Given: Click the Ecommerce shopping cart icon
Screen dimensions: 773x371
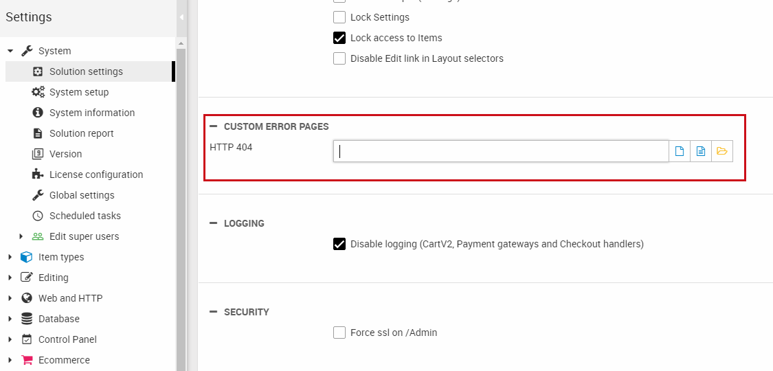Looking at the screenshot, I should coord(27,360).
